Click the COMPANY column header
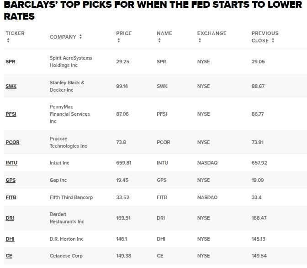 (x=63, y=37)
